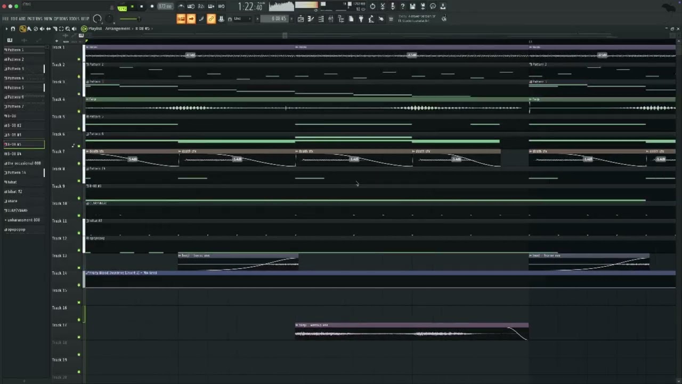Open the Arrangement breadcrumb menu

(x=118, y=29)
